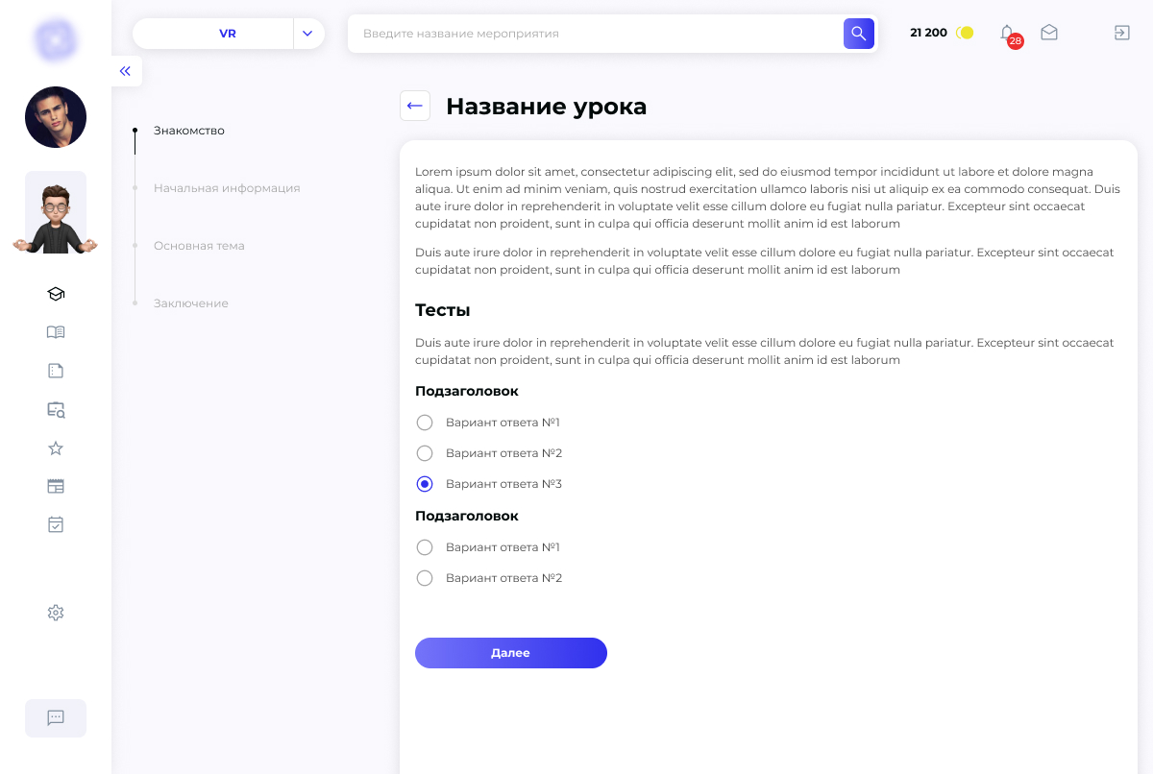This screenshot has width=1153, height=774.
Task: Go back using the left arrow button
Action: (415, 106)
